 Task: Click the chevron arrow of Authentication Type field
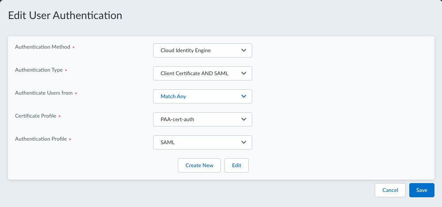tap(244, 73)
